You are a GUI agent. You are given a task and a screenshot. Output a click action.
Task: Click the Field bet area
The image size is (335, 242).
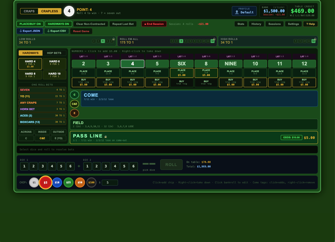click(194, 124)
